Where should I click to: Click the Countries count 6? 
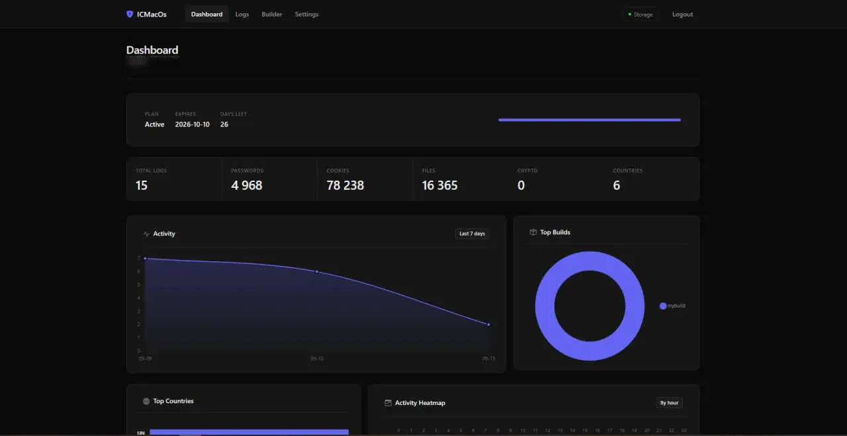tap(616, 185)
